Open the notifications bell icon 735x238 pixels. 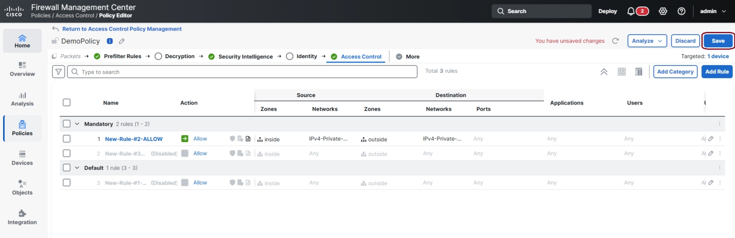[630, 11]
